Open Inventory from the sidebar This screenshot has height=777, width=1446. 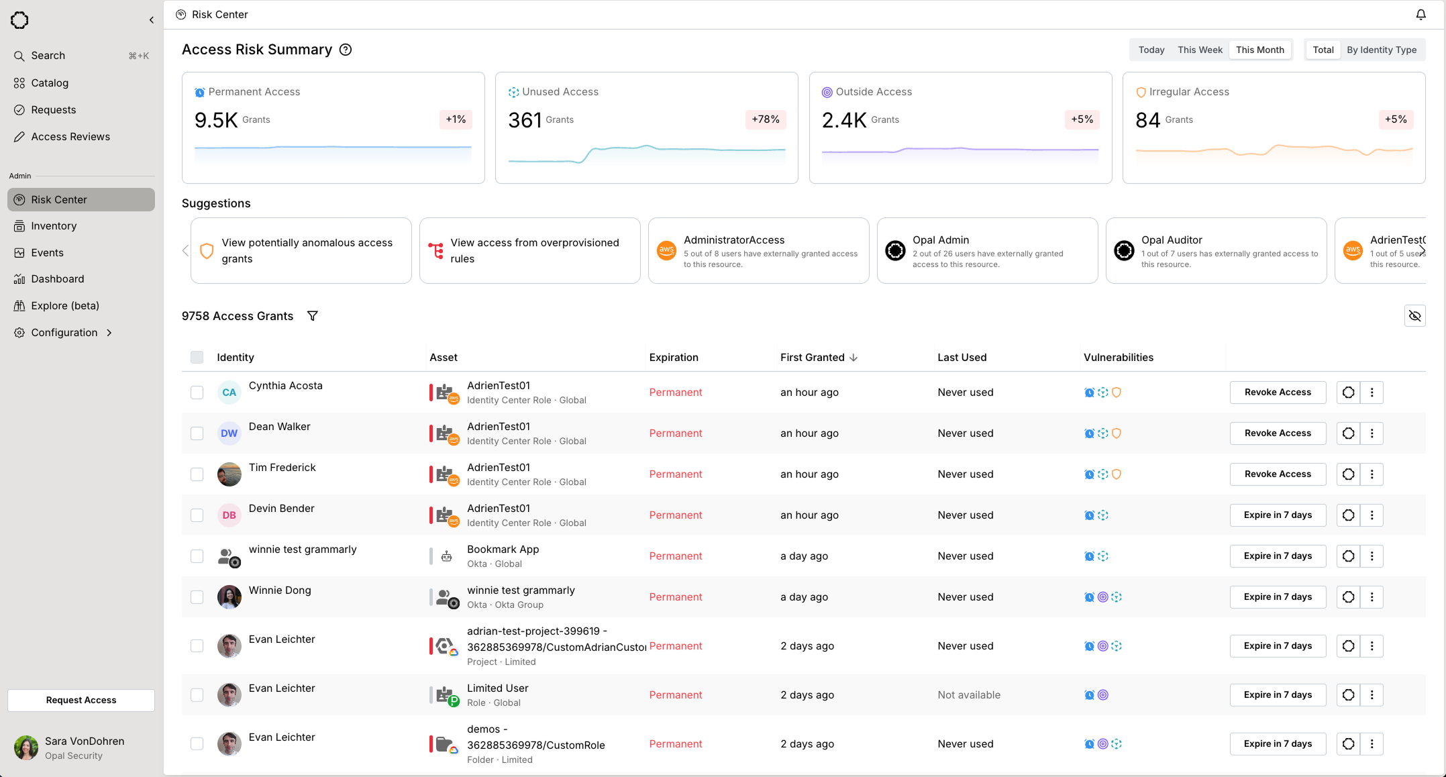click(54, 226)
